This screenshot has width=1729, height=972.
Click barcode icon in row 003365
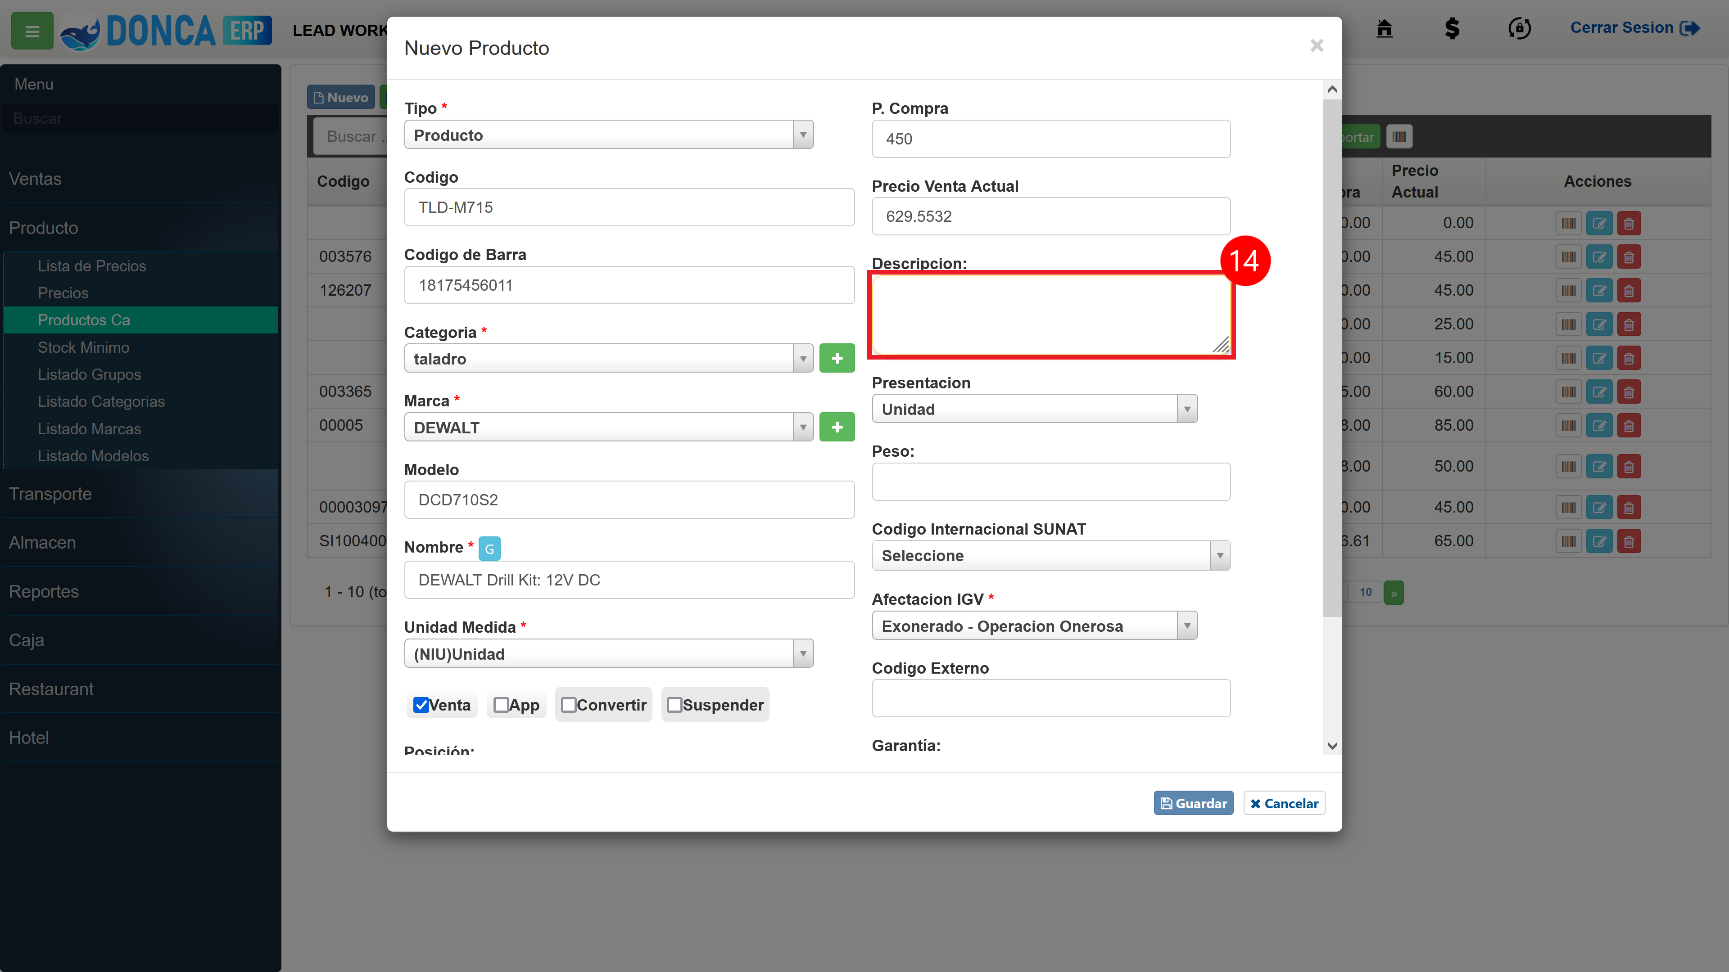pos(1568,392)
